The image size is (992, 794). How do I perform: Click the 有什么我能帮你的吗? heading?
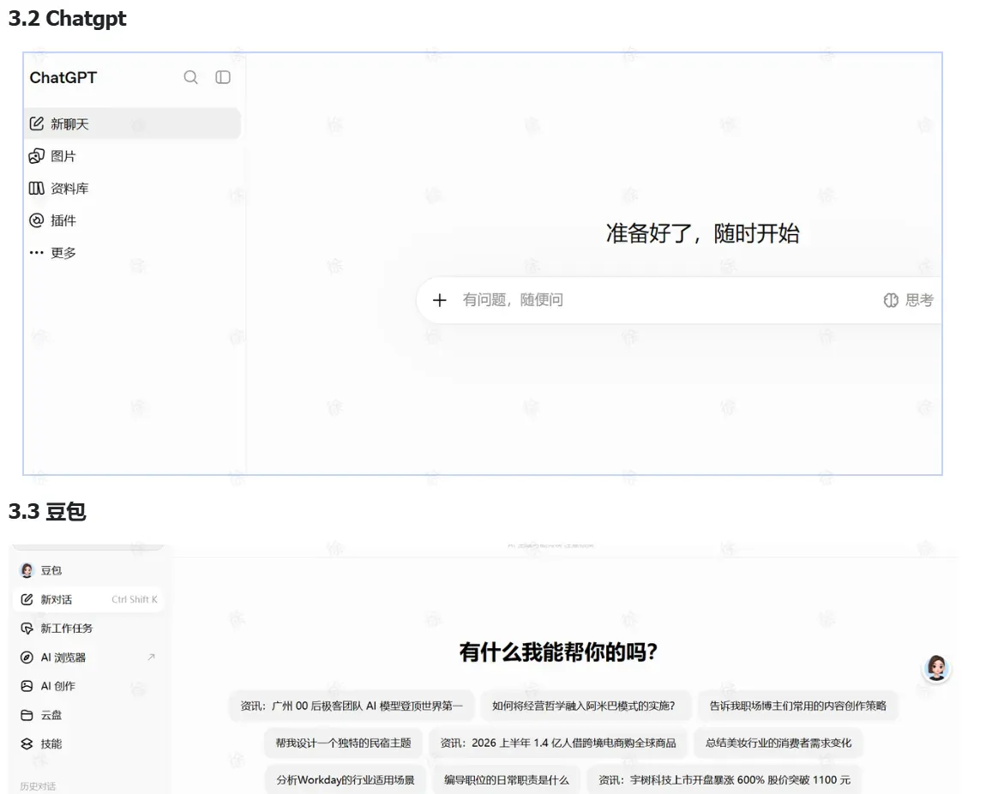[558, 652]
